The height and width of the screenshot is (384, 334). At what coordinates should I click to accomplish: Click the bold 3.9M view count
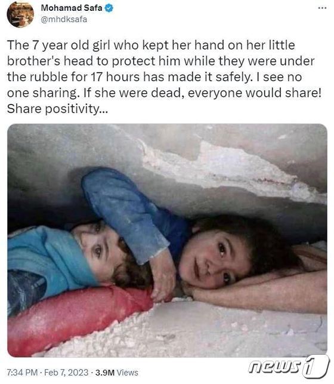[x=105, y=373]
